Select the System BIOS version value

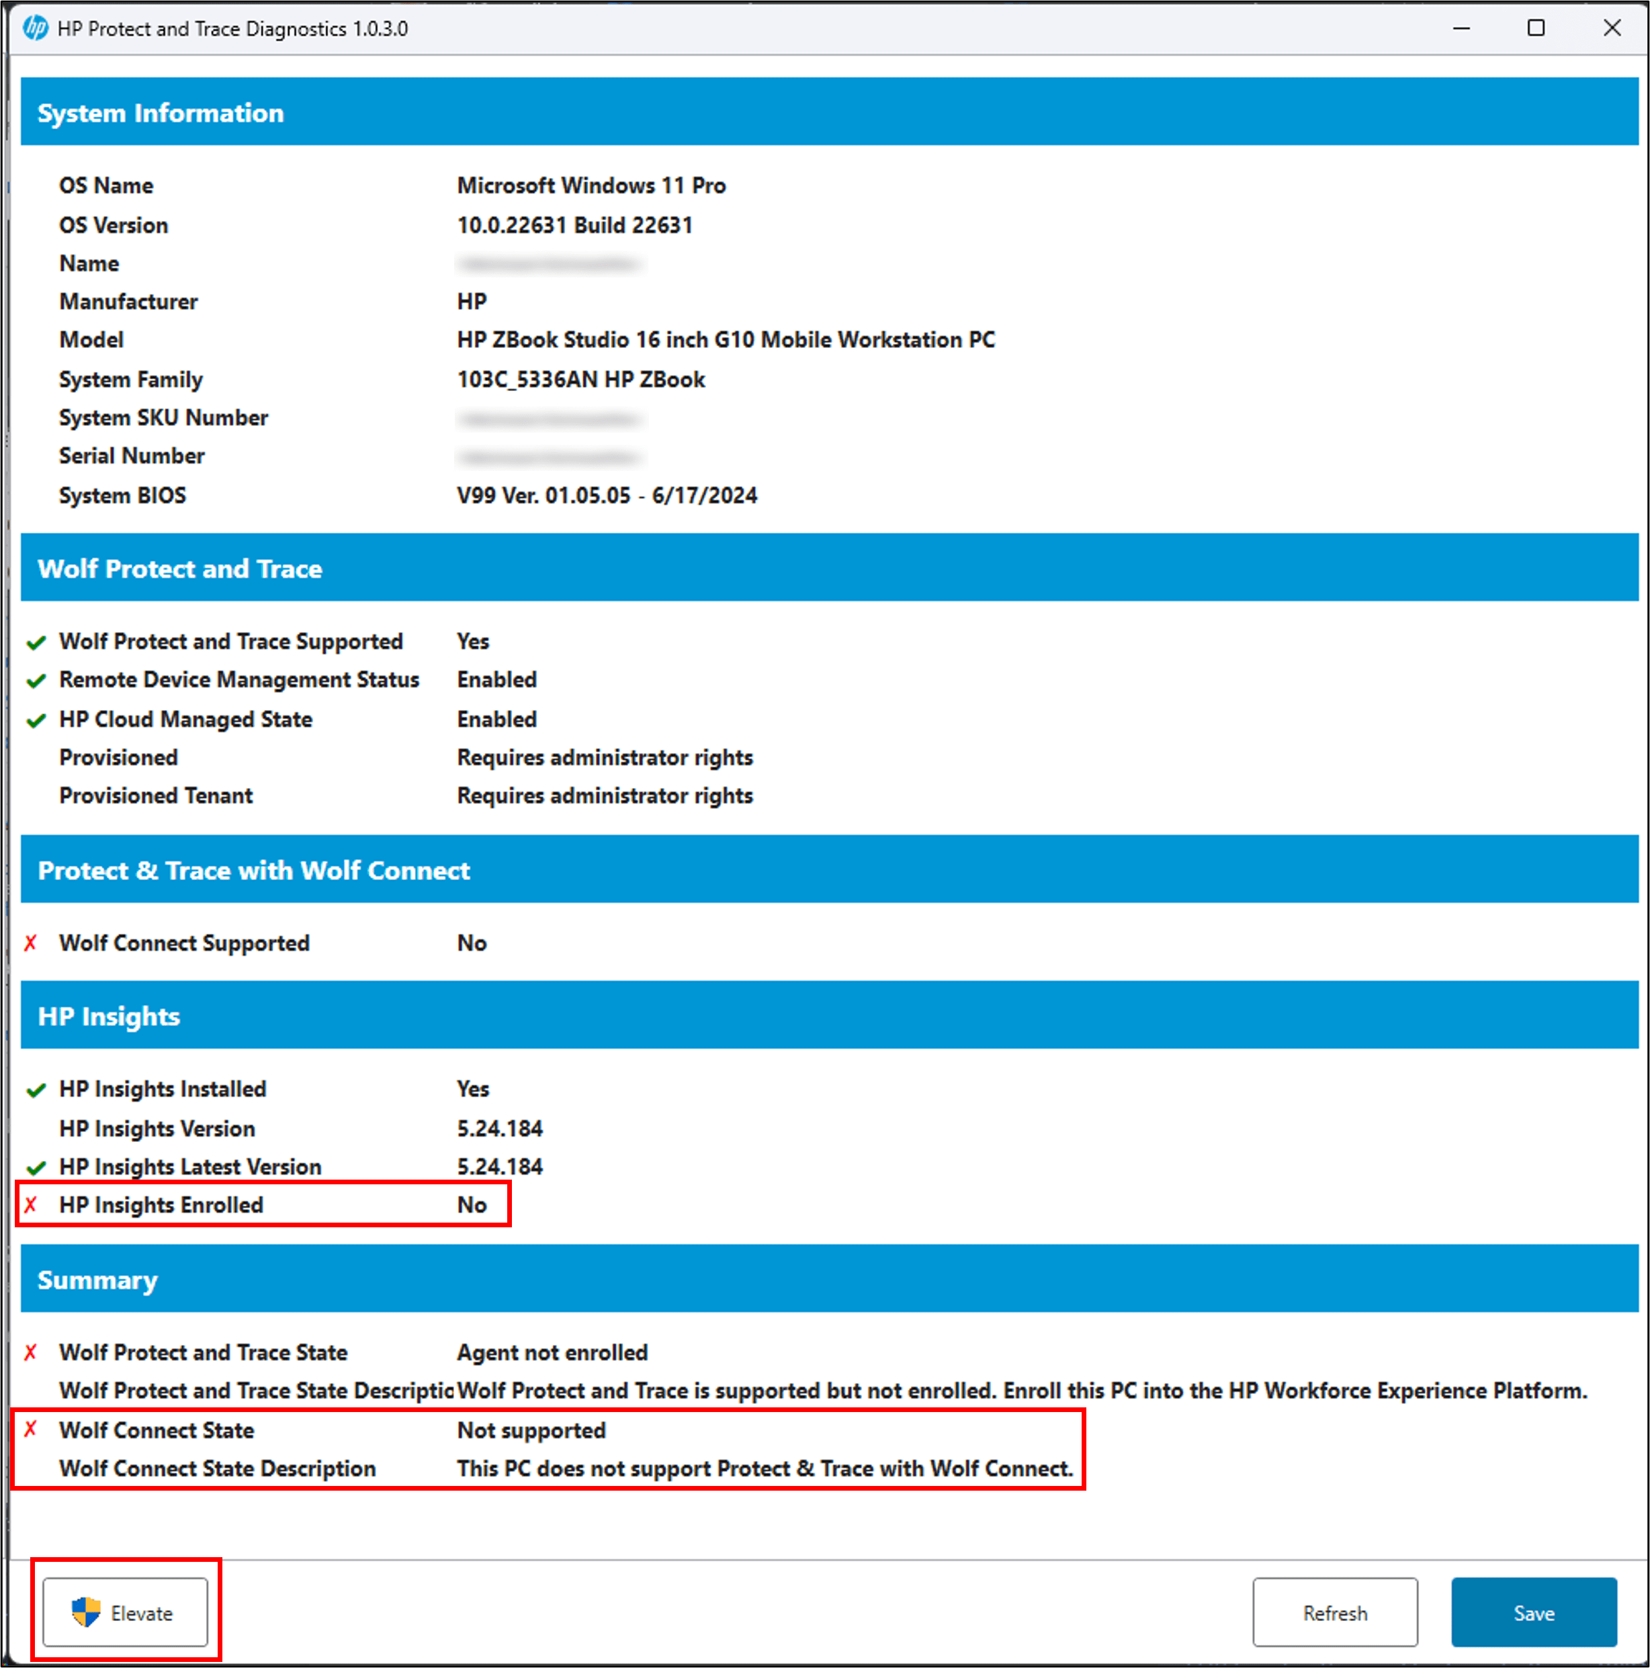coord(607,496)
